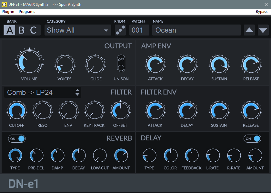Select the next patch with down arrow
This screenshot has height=193, width=271.
coord(263,30)
